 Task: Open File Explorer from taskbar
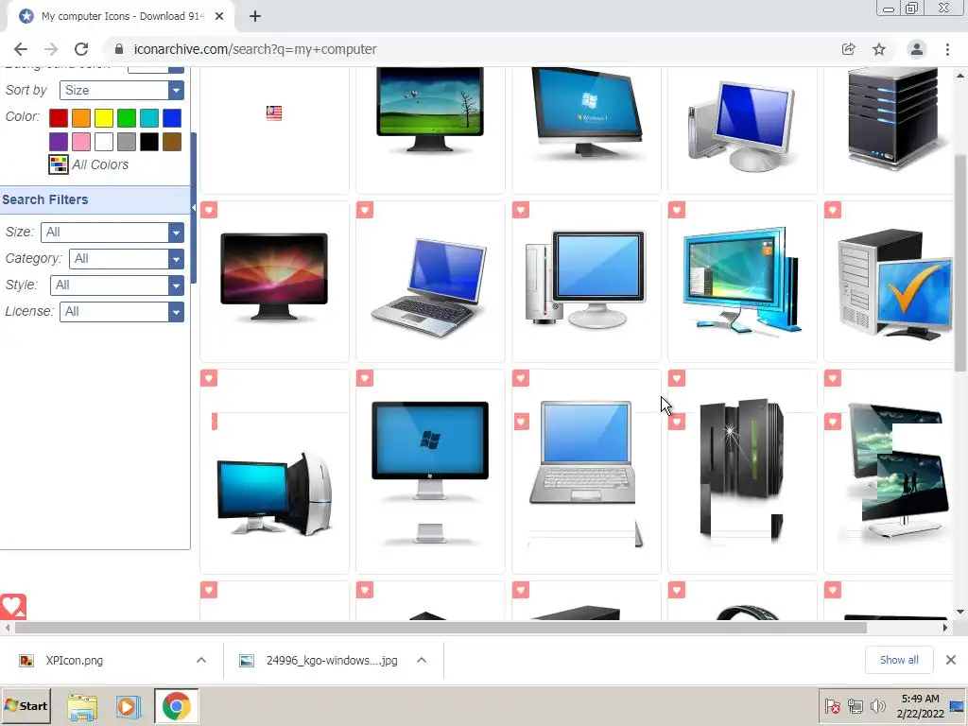(x=82, y=706)
